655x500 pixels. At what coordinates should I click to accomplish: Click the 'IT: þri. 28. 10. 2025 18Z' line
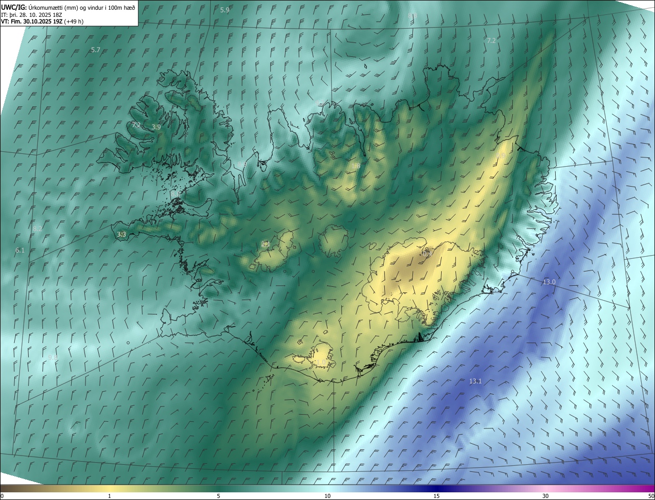32,15
